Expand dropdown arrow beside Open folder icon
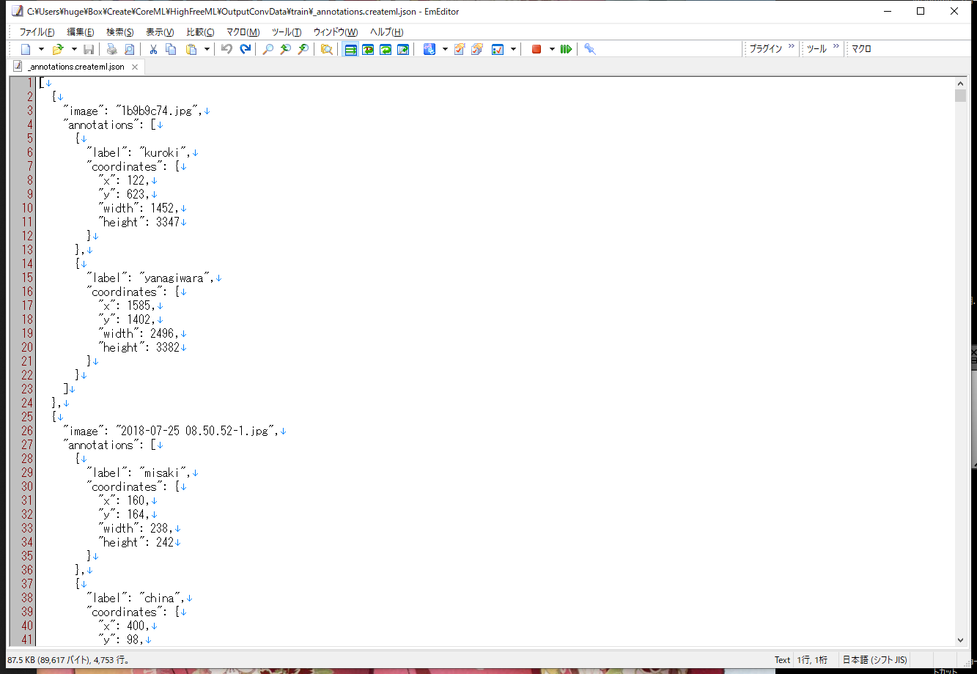 74,49
